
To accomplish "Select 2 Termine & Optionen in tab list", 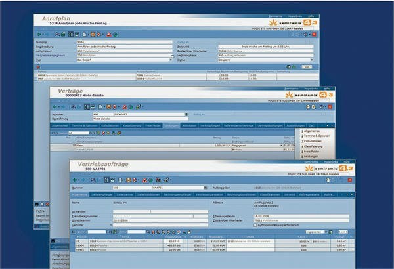I will (x=315, y=136).
